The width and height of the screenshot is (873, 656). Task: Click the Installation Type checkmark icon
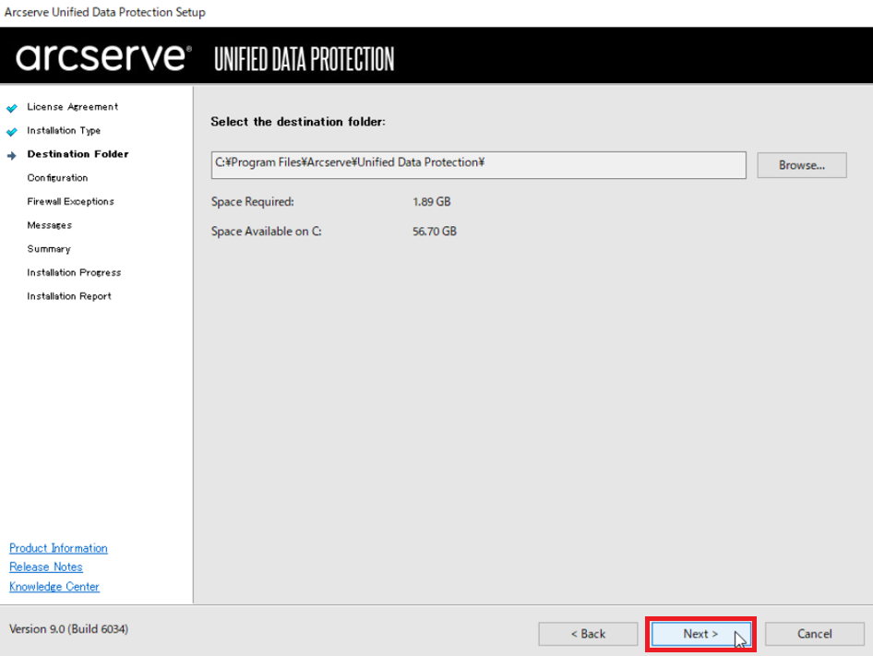click(12, 131)
